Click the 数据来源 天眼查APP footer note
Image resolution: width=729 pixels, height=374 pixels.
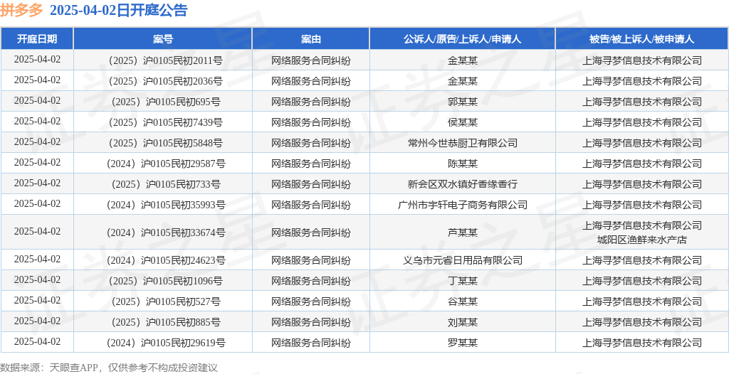click(109, 368)
